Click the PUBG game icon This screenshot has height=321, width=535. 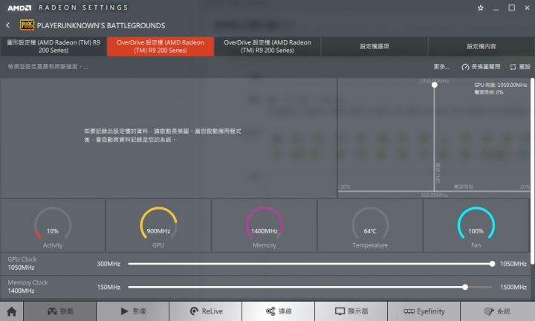pos(27,25)
